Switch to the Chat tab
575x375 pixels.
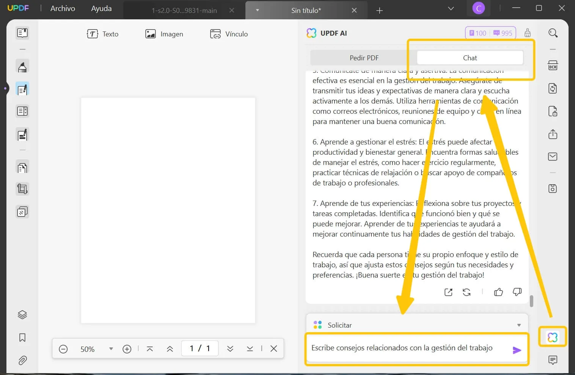(470, 58)
